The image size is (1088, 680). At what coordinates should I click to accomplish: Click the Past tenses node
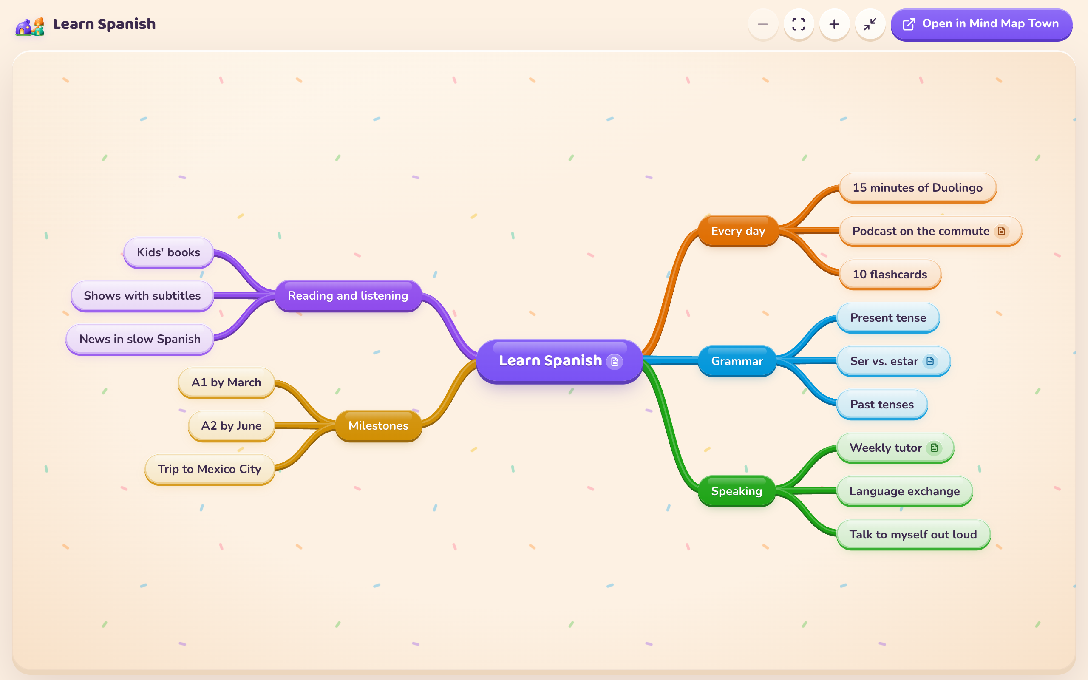[882, 405]
